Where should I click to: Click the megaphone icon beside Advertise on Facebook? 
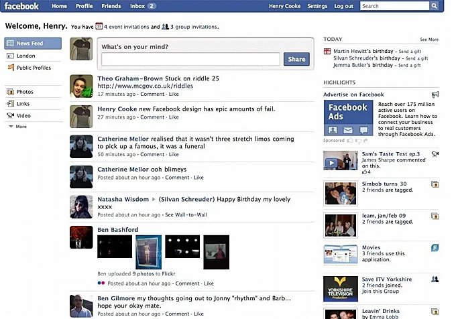coord(435,94)
